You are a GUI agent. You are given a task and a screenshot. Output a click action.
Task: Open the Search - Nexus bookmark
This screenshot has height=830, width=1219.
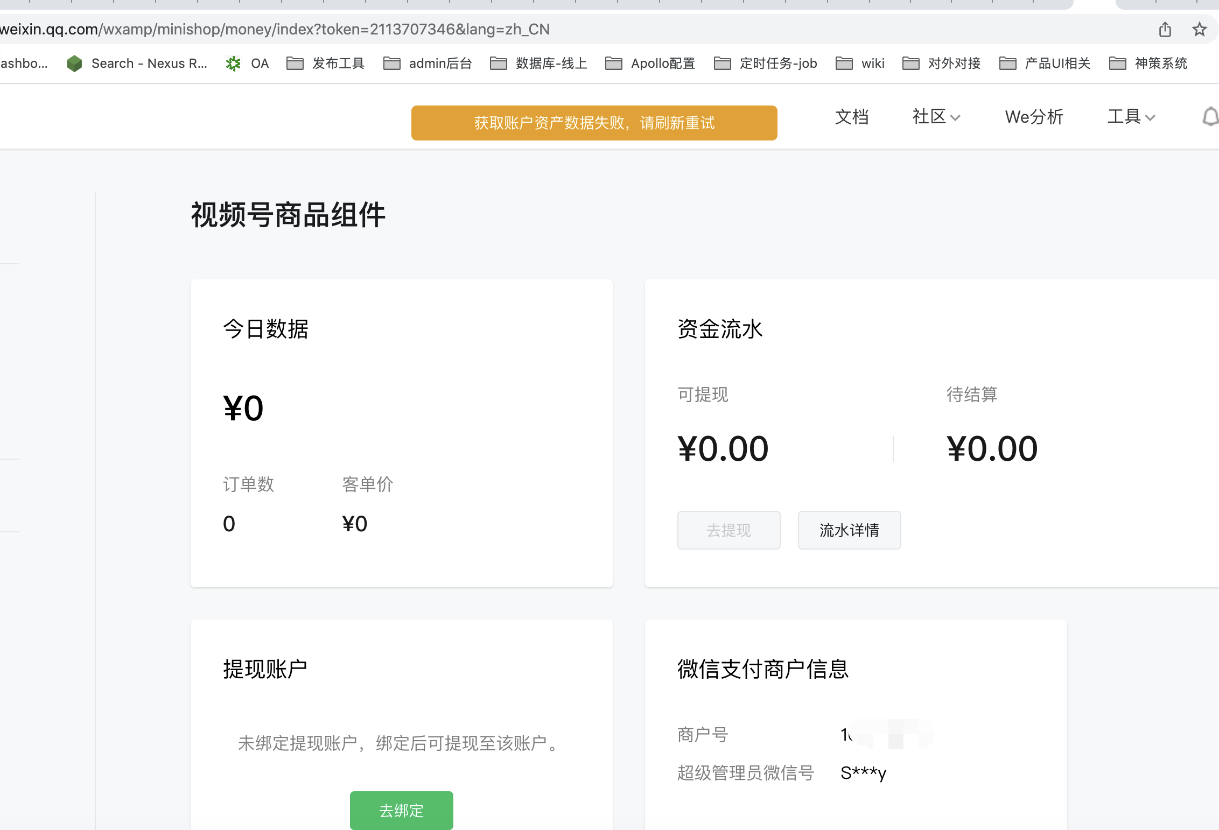(137, 64)
